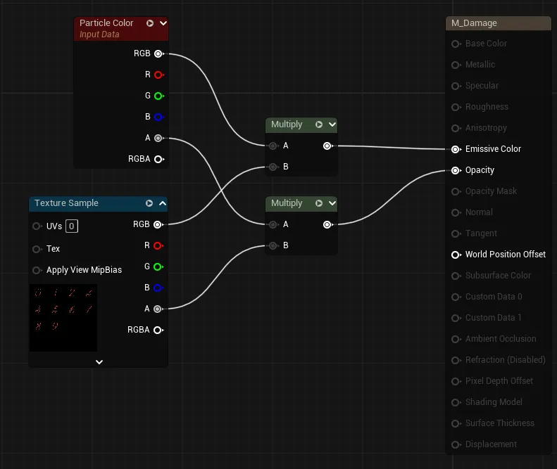Click the Particle Color RGB output pin
This screenshot has width=557, height=469.
[158, 53]
